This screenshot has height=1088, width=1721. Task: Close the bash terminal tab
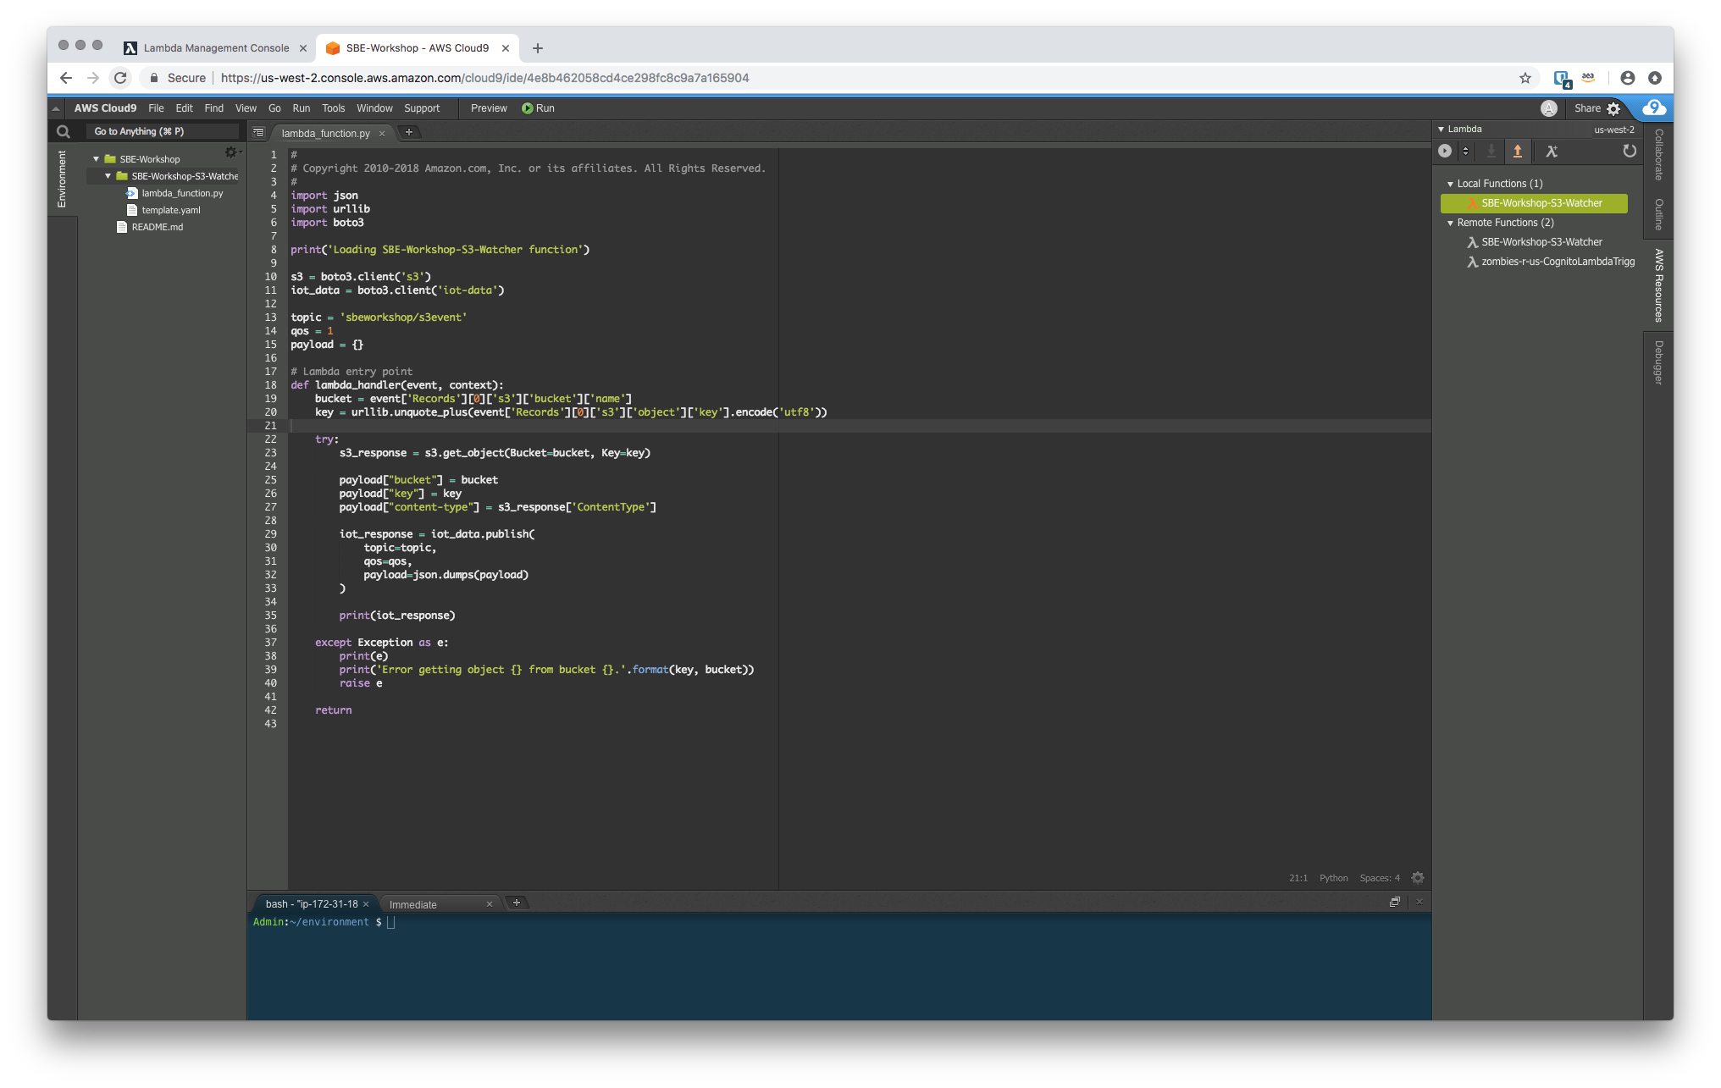366,904
